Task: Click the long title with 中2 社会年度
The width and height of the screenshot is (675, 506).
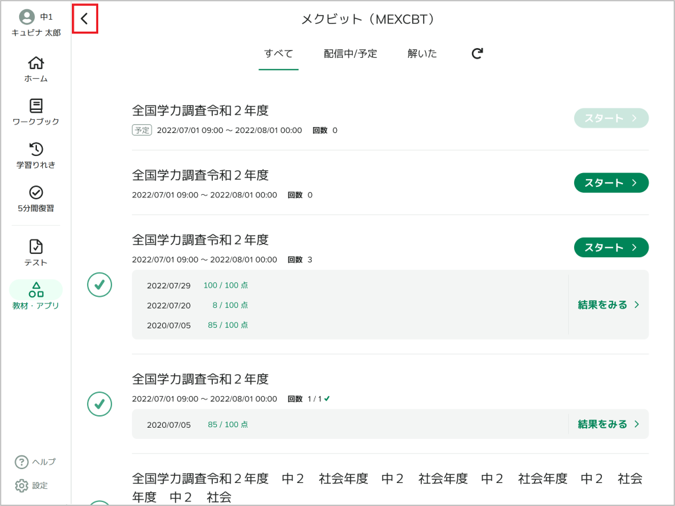Action: (x=387, y=488)
